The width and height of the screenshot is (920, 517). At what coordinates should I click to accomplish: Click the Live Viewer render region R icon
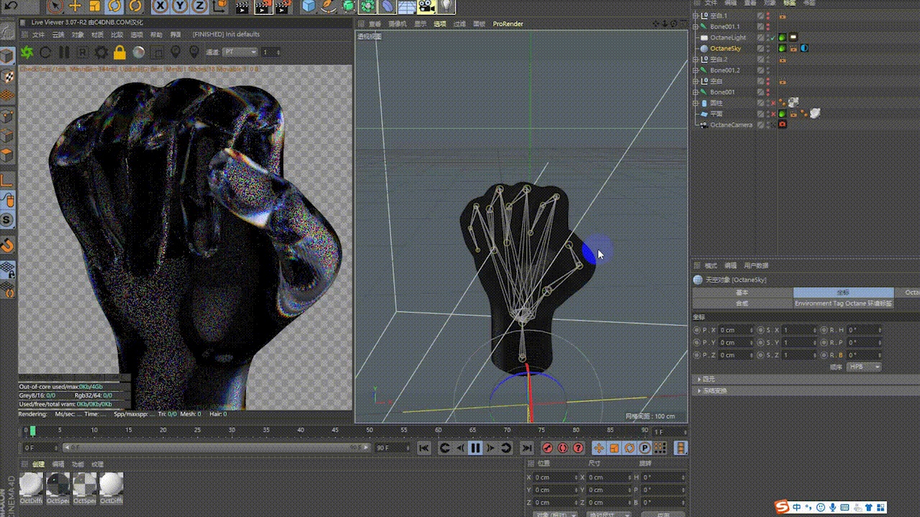click(83, 52)
